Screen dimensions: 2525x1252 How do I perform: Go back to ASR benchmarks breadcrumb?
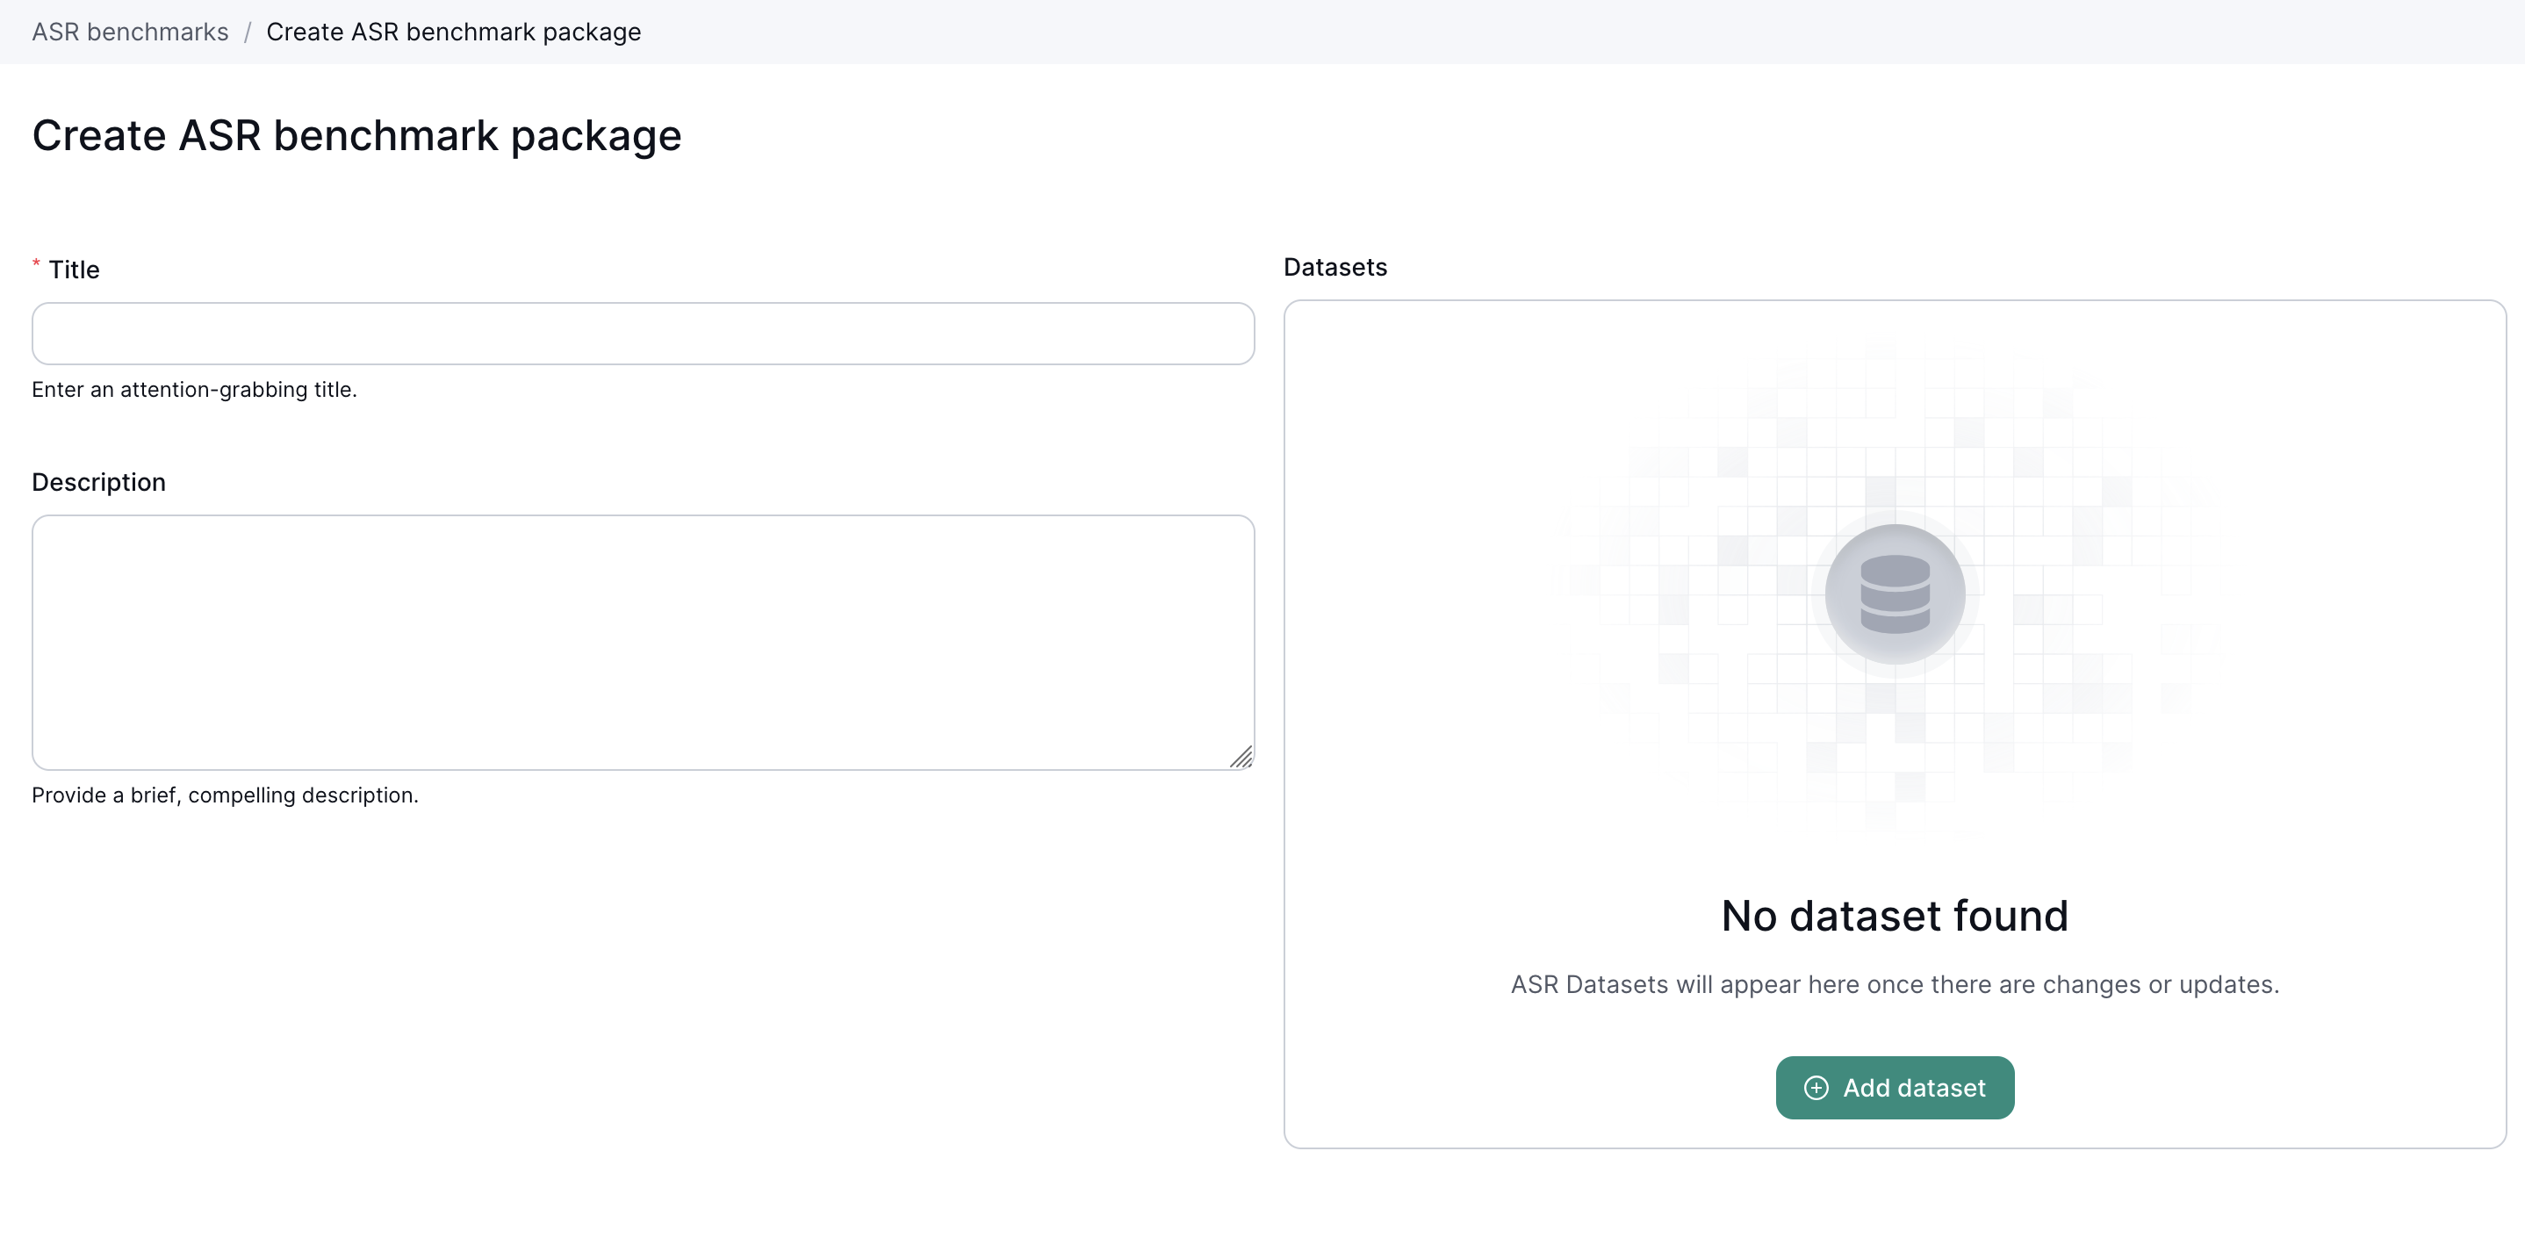coord(129,32)
